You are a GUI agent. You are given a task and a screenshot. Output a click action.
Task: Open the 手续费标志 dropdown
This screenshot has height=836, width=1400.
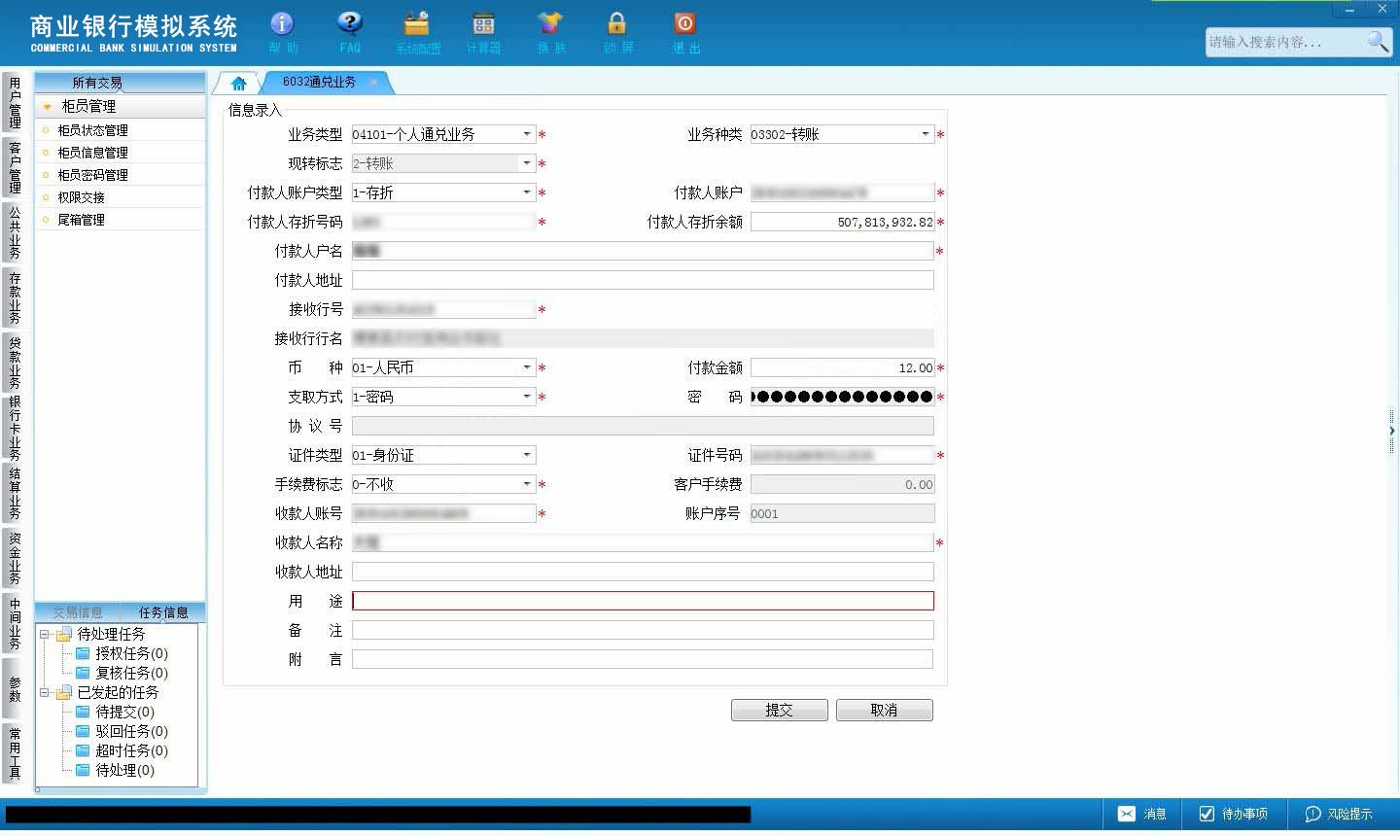[x=527, y=484]
